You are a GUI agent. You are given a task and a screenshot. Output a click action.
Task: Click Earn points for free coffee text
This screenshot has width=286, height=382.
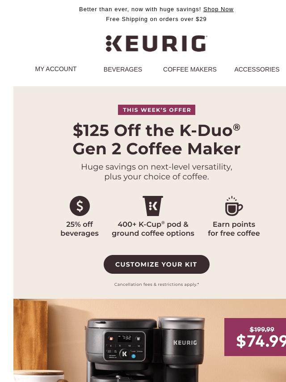click(234, 229)
